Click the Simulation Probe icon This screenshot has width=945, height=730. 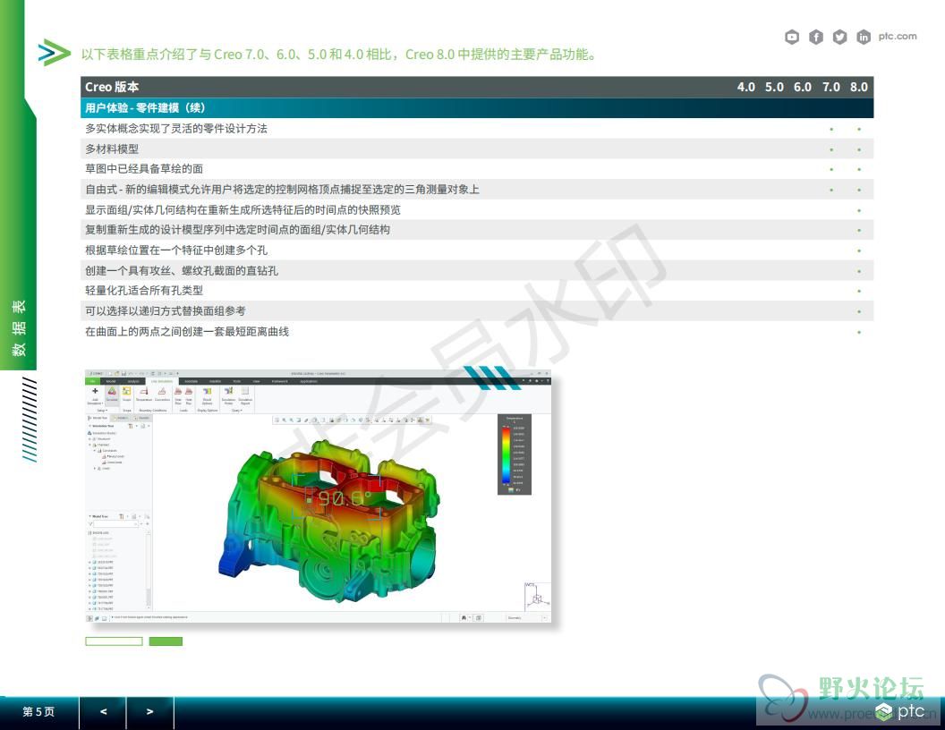[x=228, y=392]
